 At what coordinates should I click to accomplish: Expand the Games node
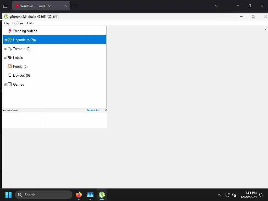click(5, 85)
